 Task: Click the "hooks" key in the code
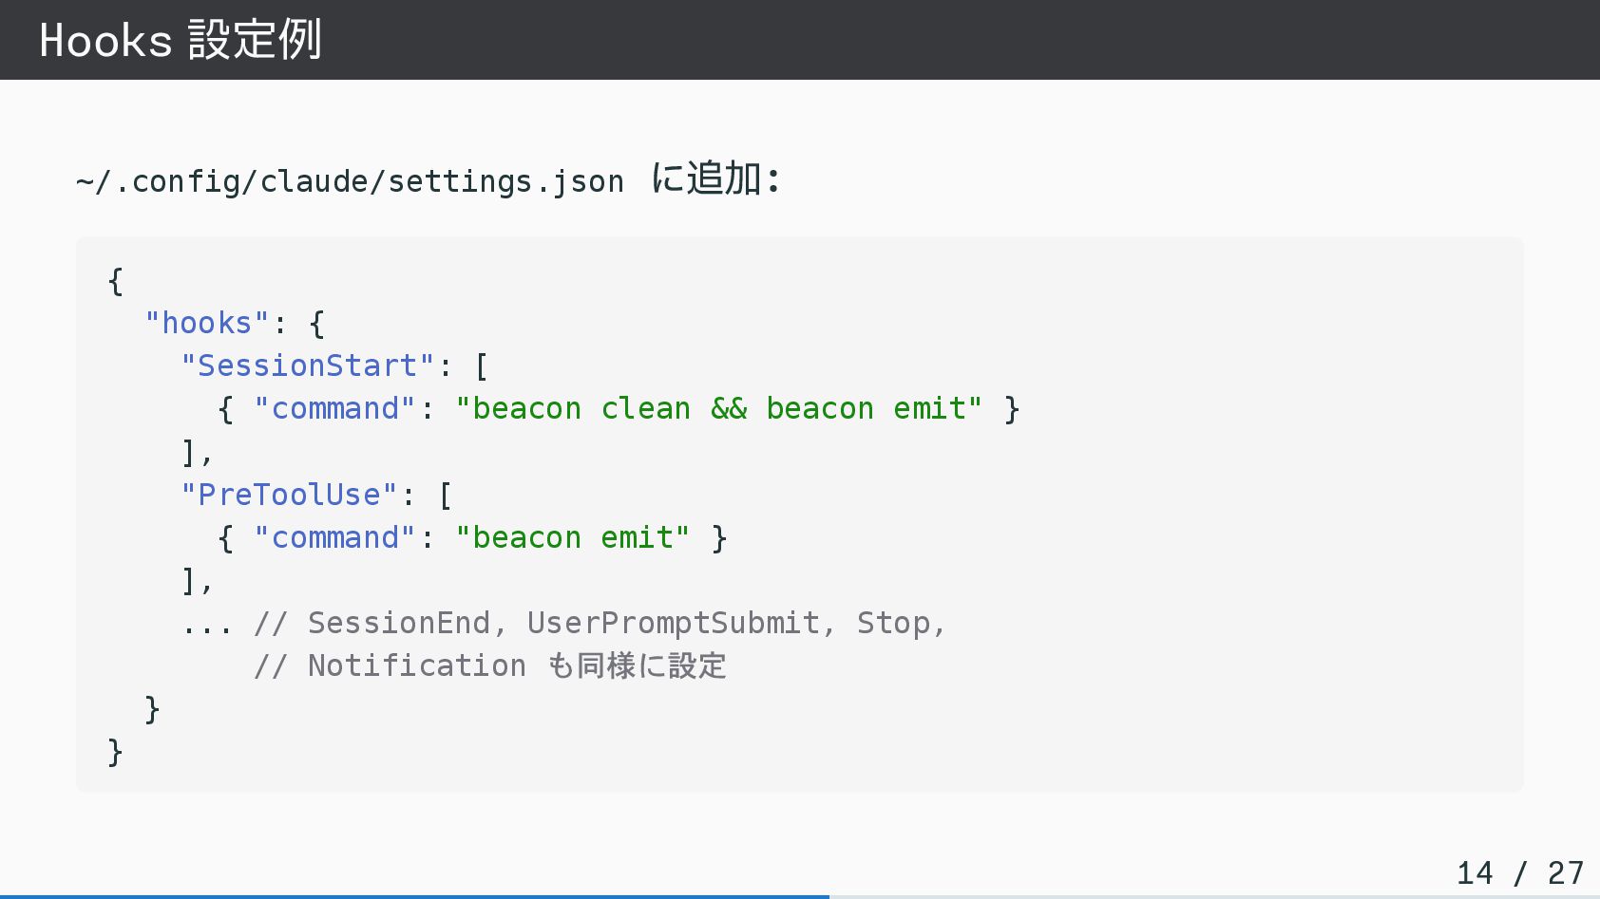point(207,323)
